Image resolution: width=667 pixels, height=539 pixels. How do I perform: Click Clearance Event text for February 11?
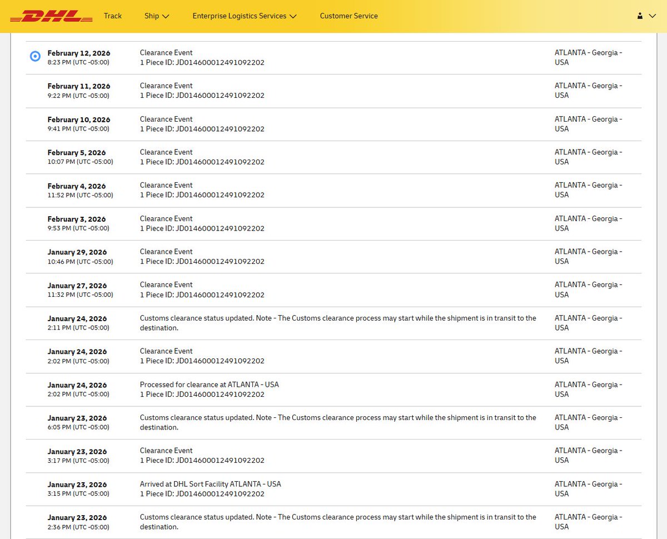tap(166, 86)
